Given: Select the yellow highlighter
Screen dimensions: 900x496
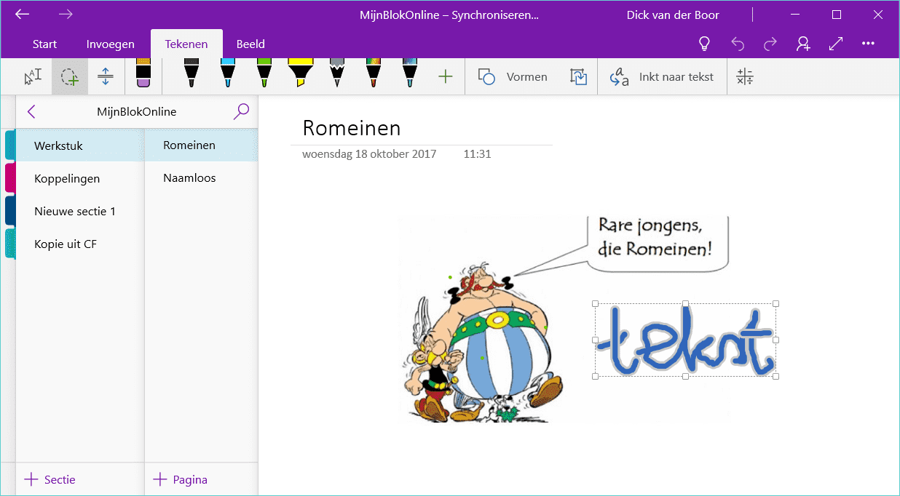Looking at the screenshot, I should 300,73.
